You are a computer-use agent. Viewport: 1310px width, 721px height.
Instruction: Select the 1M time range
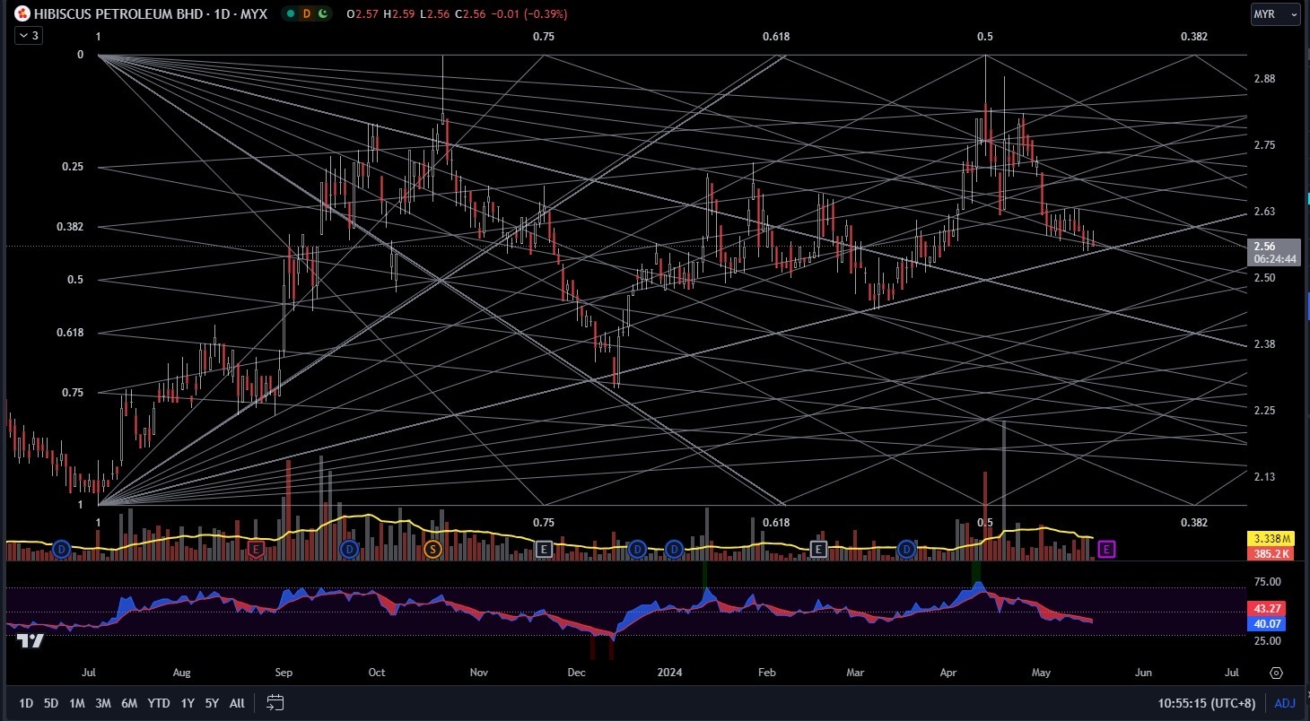[77, 703]
